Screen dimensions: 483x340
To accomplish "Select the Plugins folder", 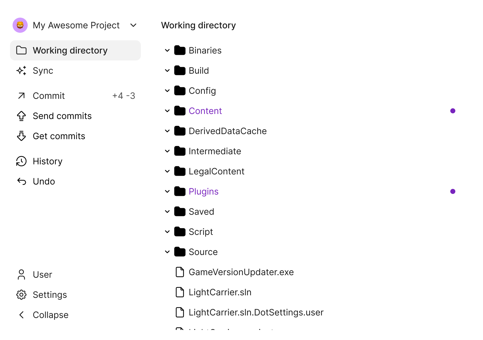I will point(203,191).
